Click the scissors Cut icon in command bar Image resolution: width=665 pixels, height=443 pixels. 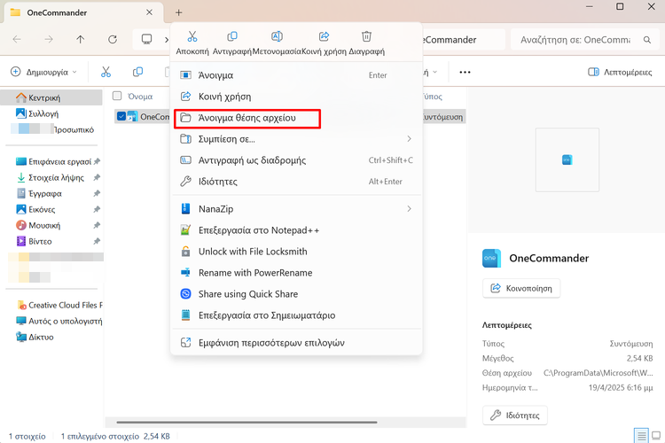[x=106, y=72]
